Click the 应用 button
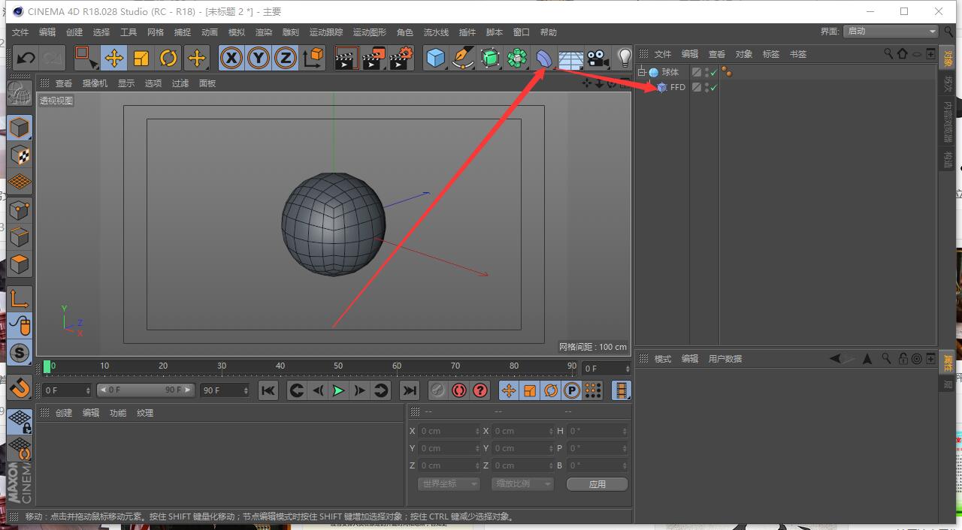The image size is (962, 530). tap(597, 484)
